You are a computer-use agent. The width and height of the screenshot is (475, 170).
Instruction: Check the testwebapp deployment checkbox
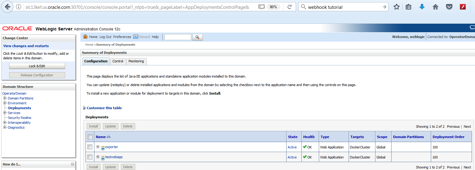coord(90,157)
